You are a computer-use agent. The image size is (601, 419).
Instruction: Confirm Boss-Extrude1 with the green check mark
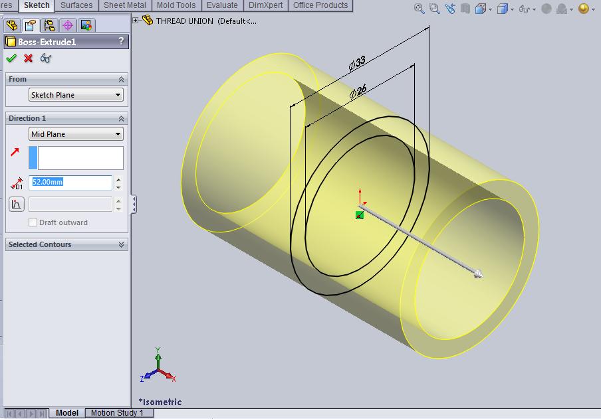click(11, 58)
